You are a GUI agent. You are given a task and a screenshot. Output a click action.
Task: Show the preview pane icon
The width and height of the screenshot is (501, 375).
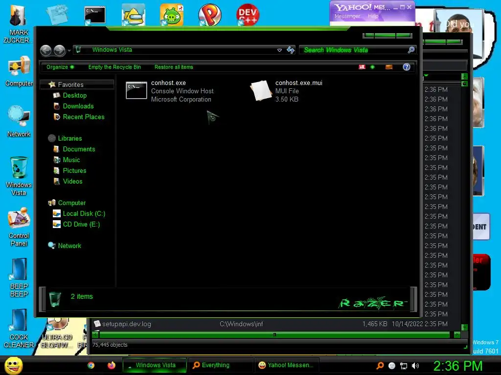pos(388,67)
